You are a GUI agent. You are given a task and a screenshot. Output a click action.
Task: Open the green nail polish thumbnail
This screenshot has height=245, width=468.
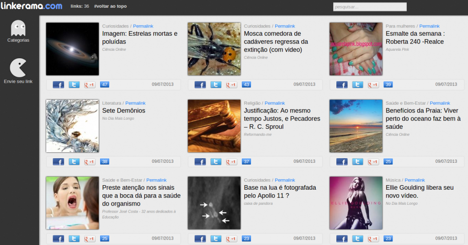[x=356, y=49]
